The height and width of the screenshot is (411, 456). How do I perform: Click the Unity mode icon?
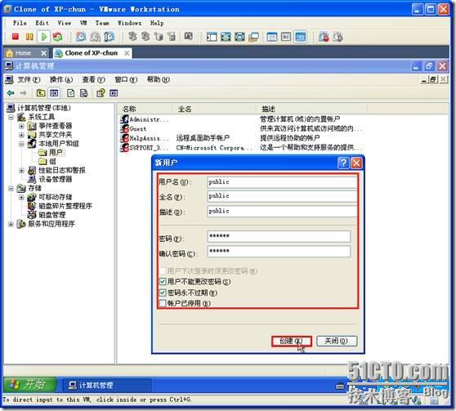pos(253,37)
